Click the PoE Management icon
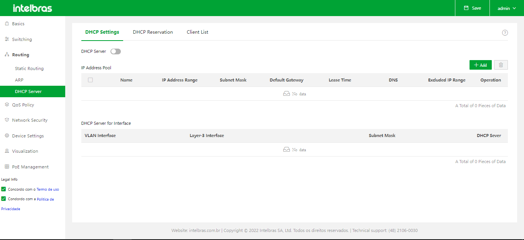Viewport: 524px width, 240px height. [7, 167]
